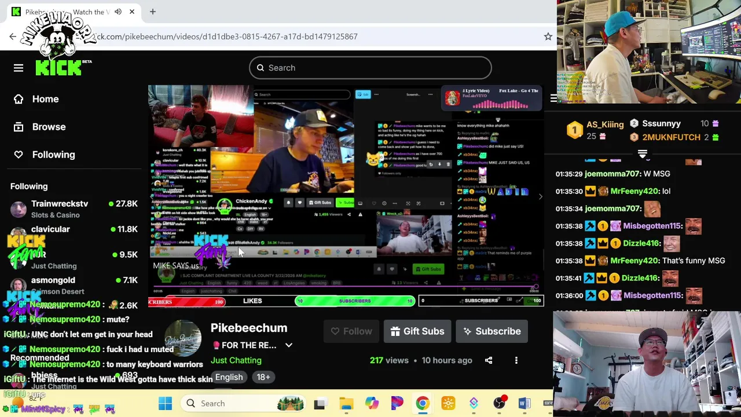Click AS_Kiiing in the gift leaderboard
The image size is (741, 417).
pos(605,125)
